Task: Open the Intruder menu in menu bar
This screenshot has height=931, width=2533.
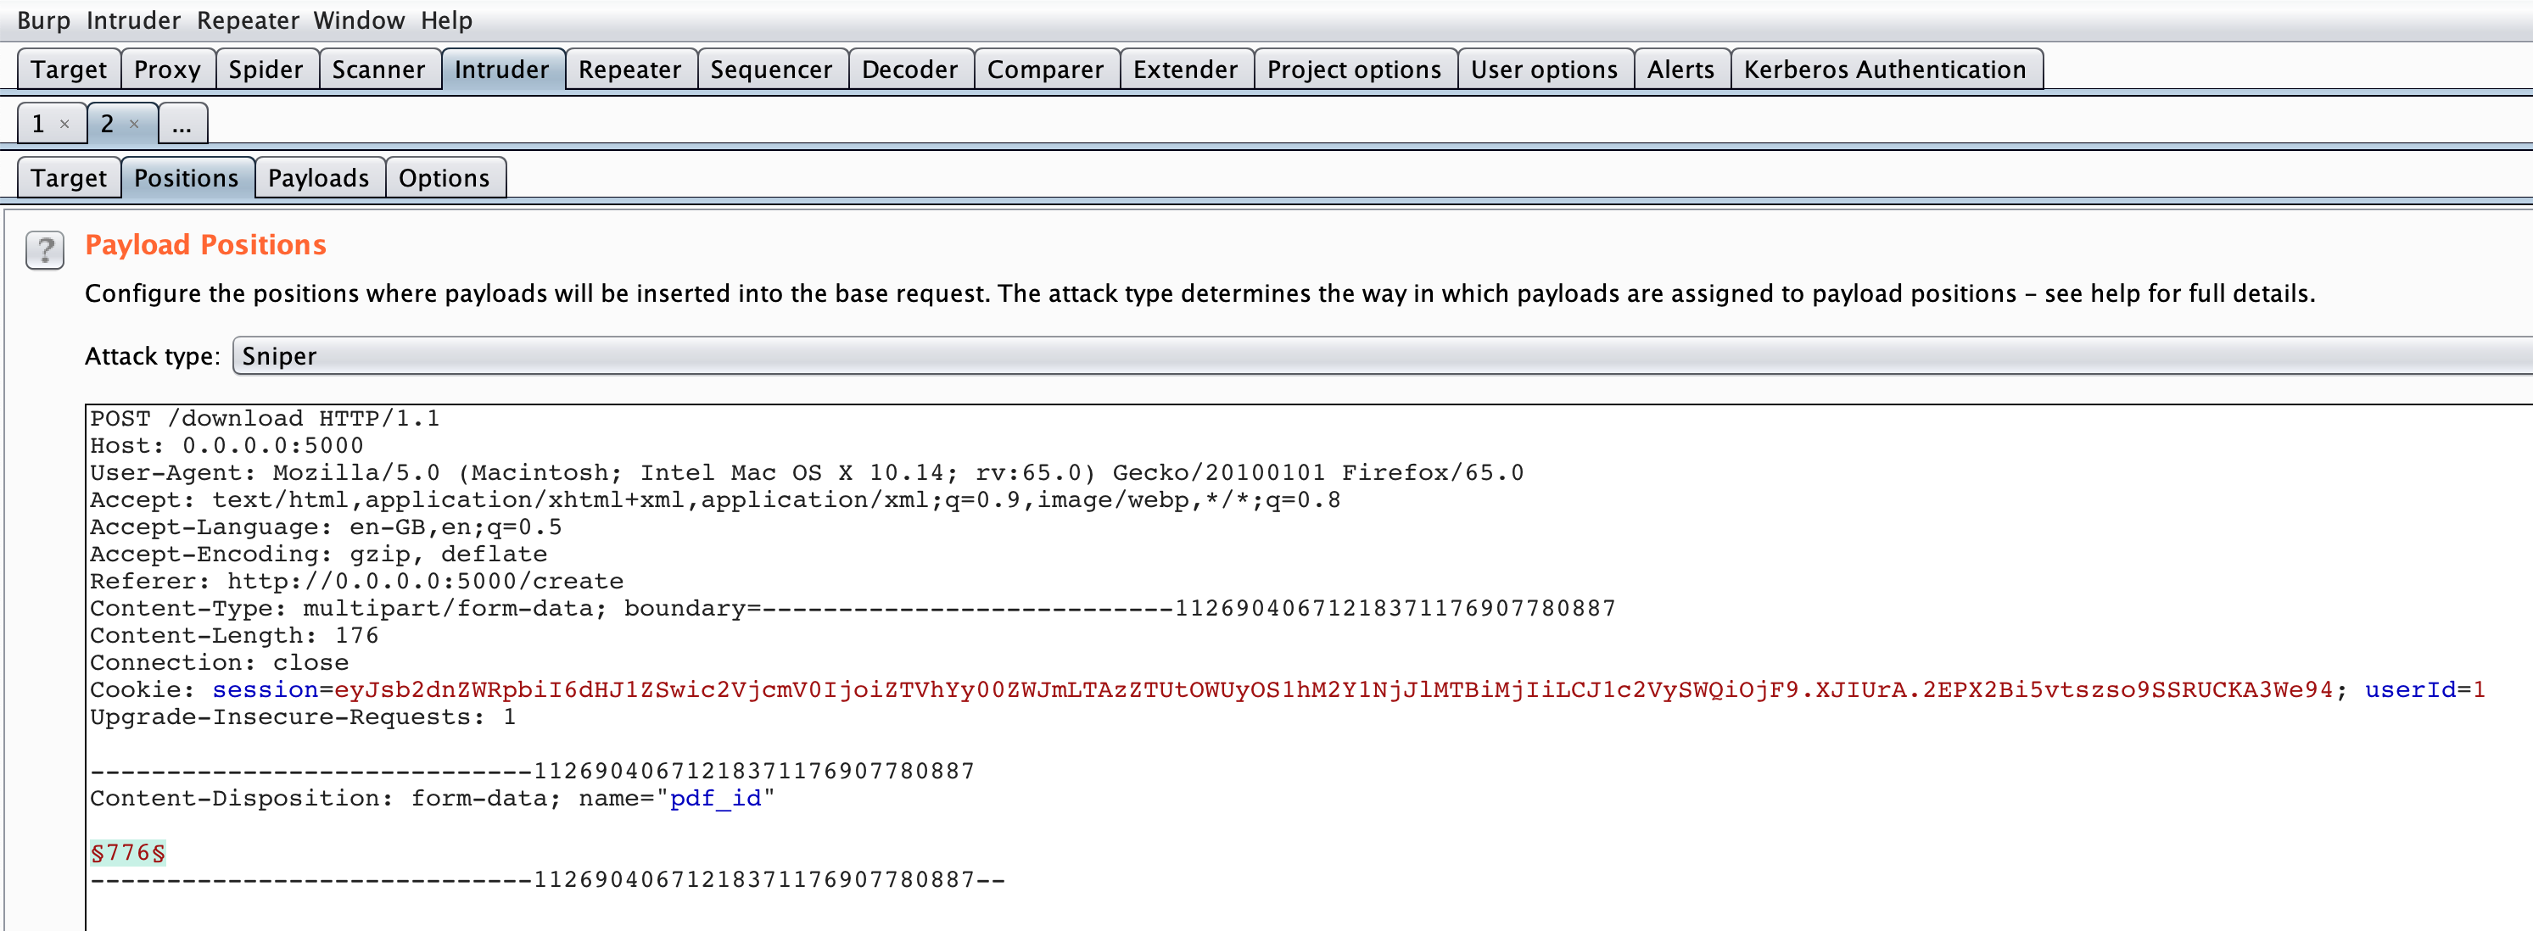Action: (x=135, y=20)
